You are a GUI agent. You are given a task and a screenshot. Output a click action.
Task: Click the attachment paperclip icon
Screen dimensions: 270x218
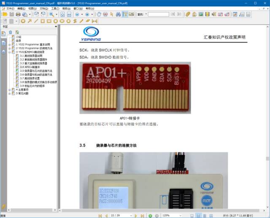pyautogui.click(x=188, y=14)
